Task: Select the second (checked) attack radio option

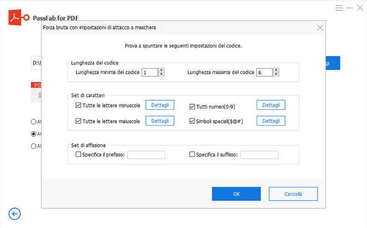Action: [33, 134]
